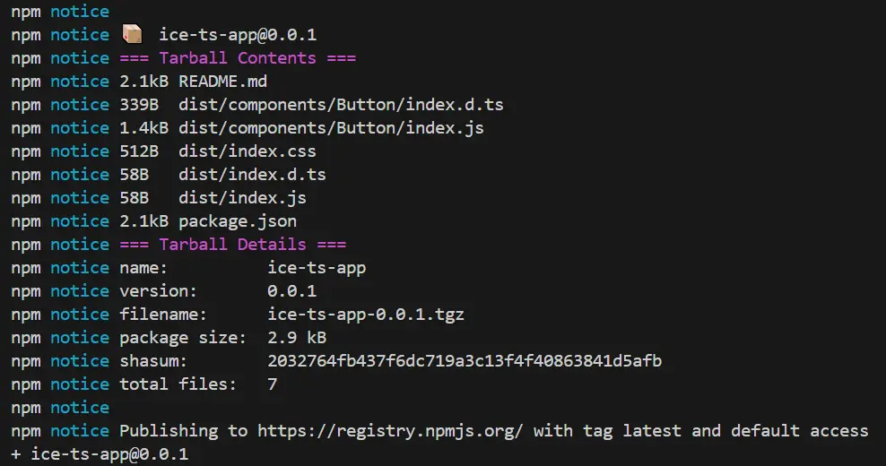
Task: Click the final + ice-ts-app@0.0.1 line
Action: [100, 454]
